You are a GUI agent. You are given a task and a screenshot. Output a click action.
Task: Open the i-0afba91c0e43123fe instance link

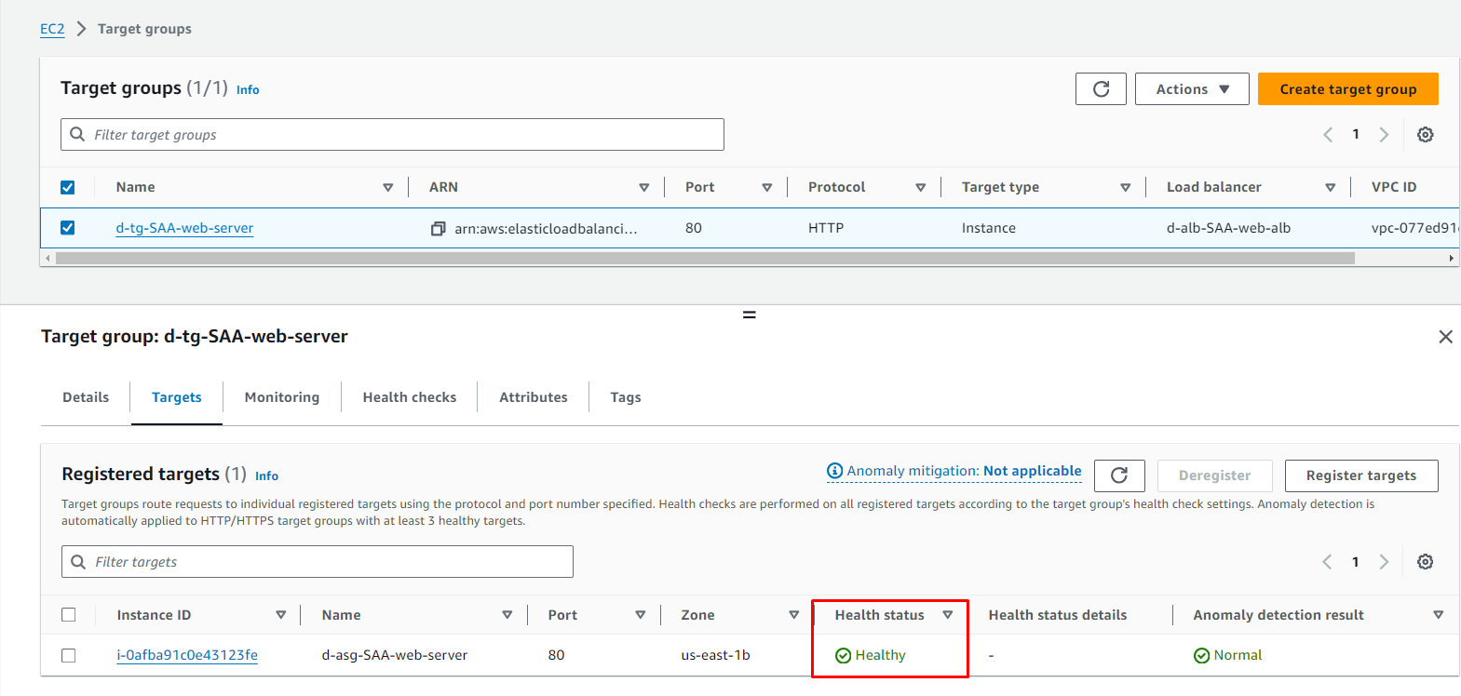coord(187,655)
